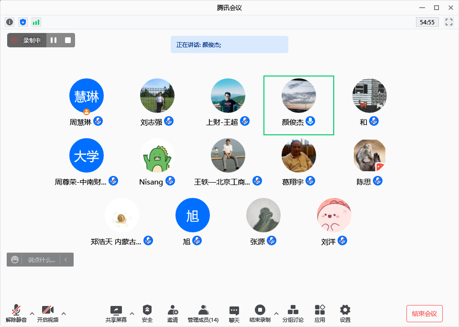459x327 pixels.
Task: Click 葛翔宇's muted mic icon
Action: [x=310, y=181]
